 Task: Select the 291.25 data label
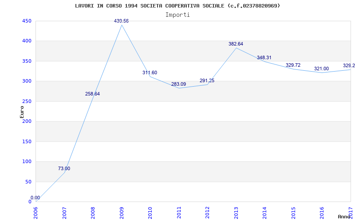click(x=207, y=80)
